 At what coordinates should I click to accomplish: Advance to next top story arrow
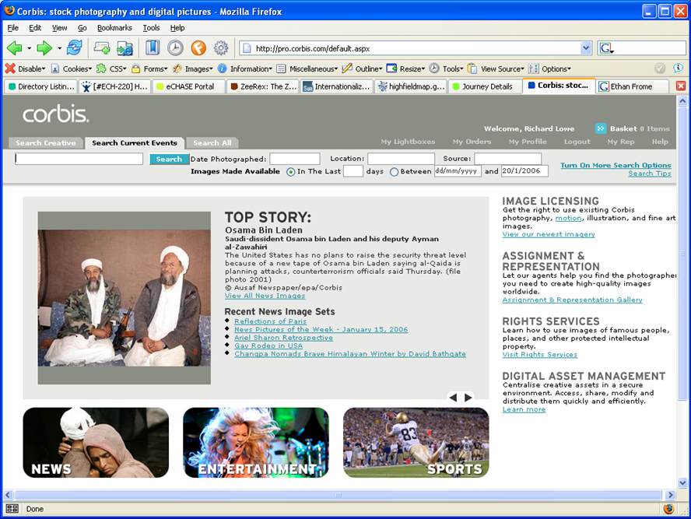pyautogui.click(x=468, y=398)
